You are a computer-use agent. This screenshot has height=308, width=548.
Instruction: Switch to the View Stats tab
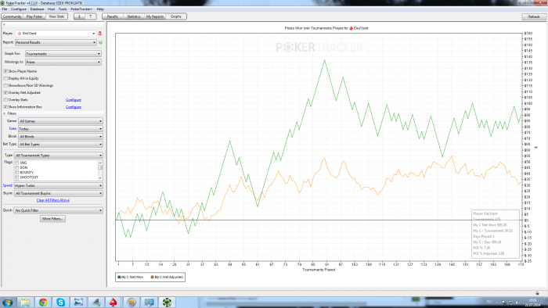tap(56, 16)
